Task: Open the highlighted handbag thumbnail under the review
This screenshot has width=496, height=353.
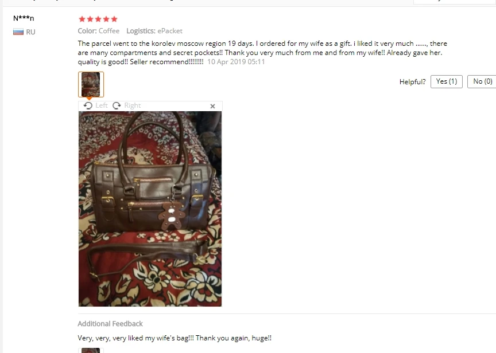Action: [x=91, y=84]
